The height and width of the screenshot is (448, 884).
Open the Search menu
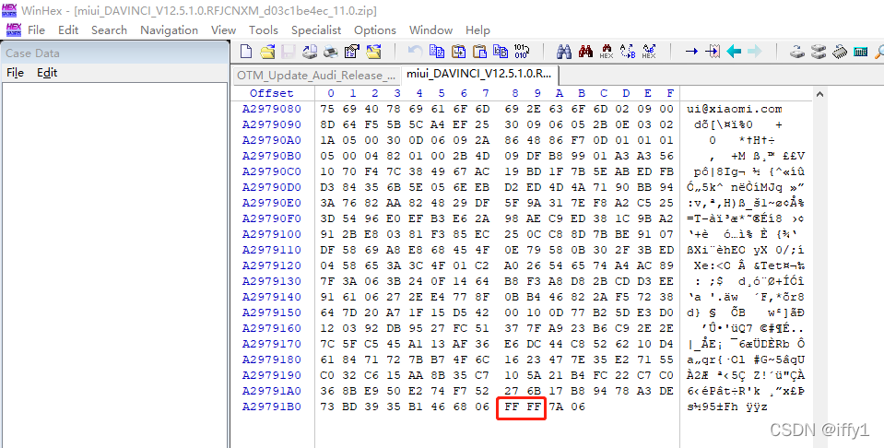tap(110, 29)
